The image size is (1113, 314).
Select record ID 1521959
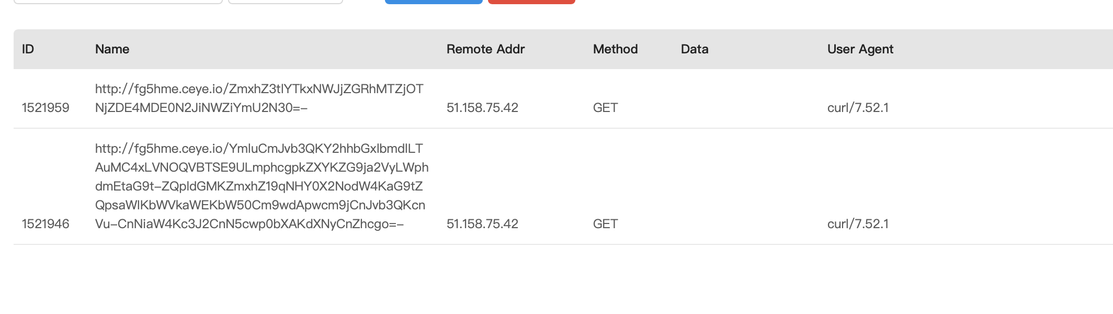click(46, 108)
